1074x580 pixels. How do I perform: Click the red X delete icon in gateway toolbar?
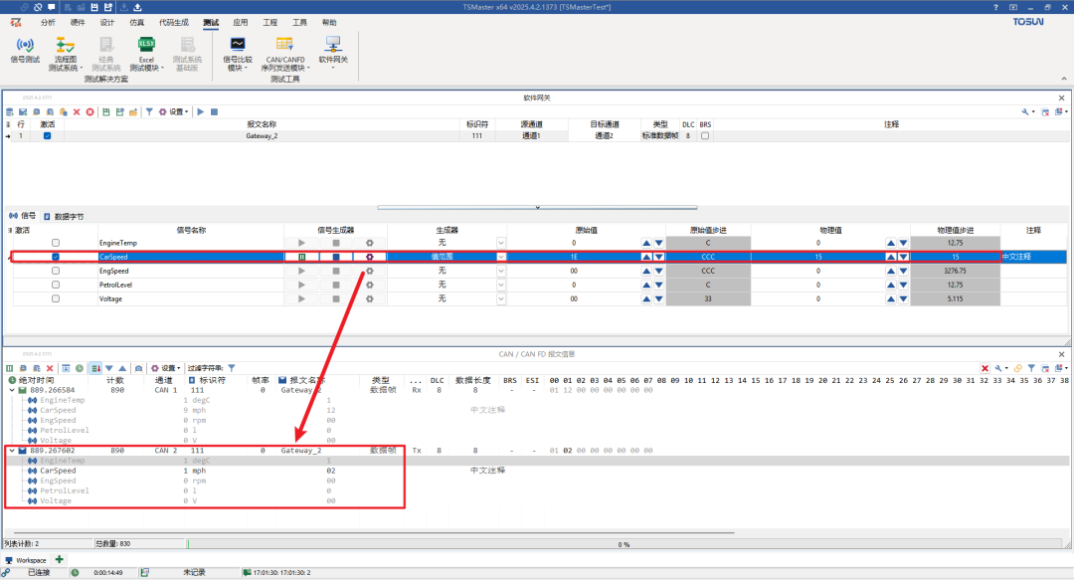[x=77, y=111]
